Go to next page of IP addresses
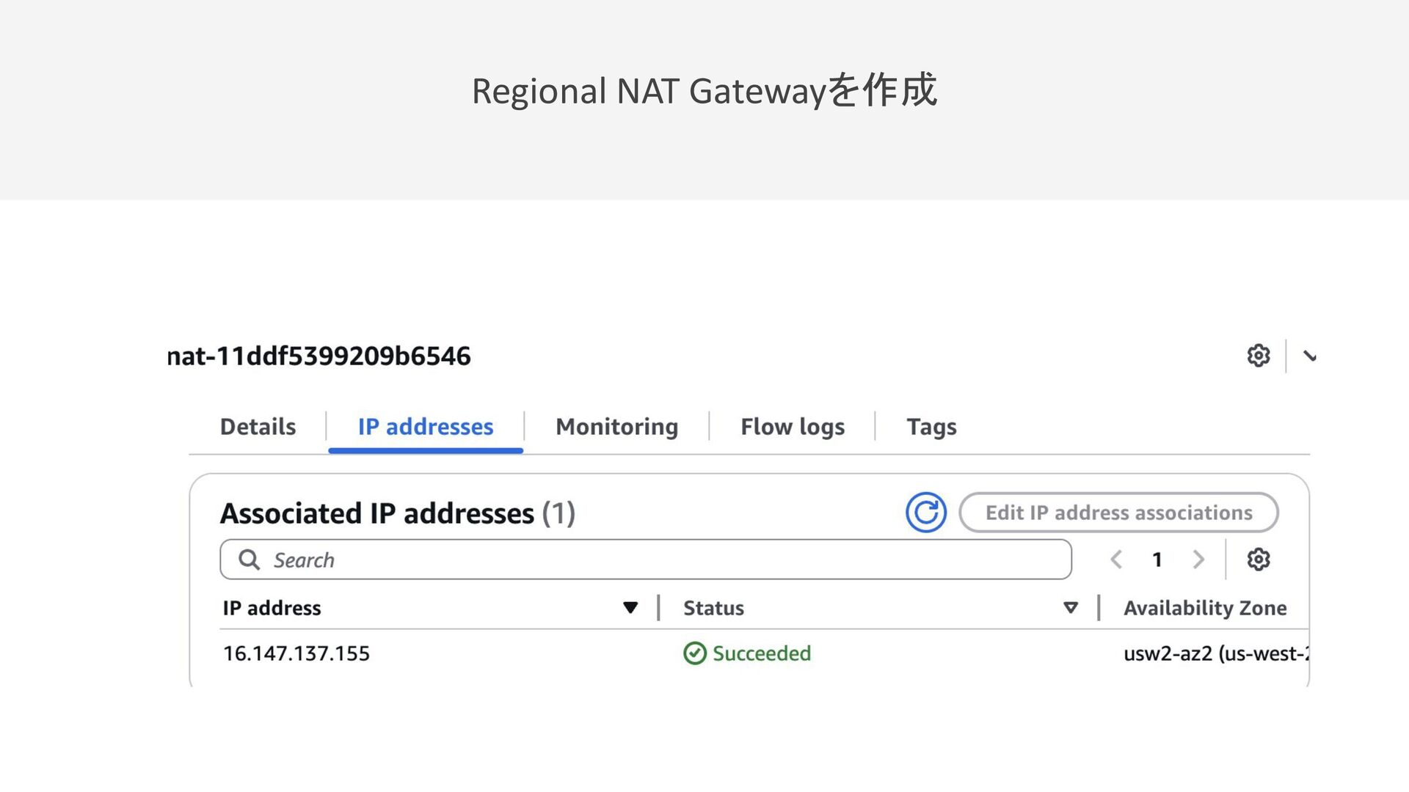1409x792 pixels. tap(1198, 560)
